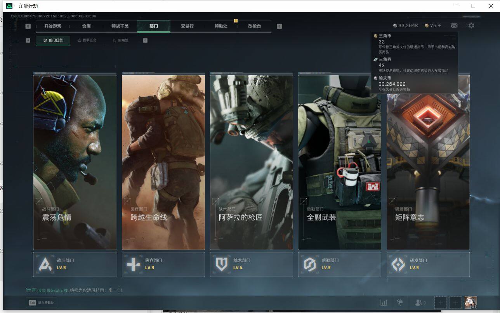Click the 研发部门 diamond icon
Viewport: 500px width, 313px height.
pos(398,265)
